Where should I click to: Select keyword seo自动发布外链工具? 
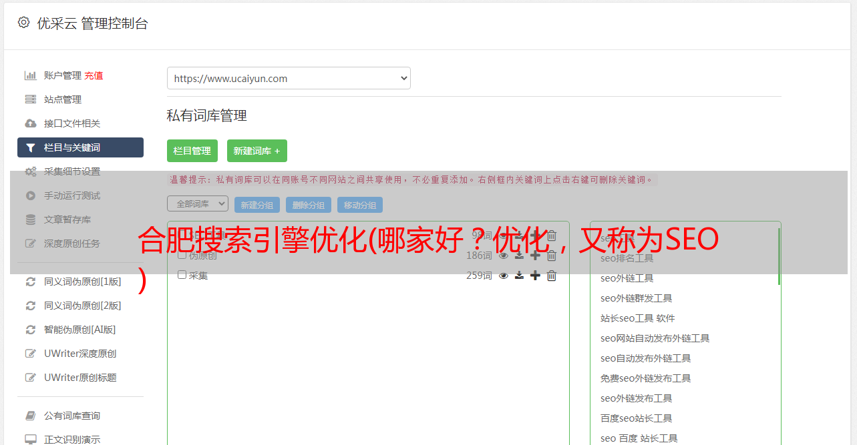click(646, 358)
